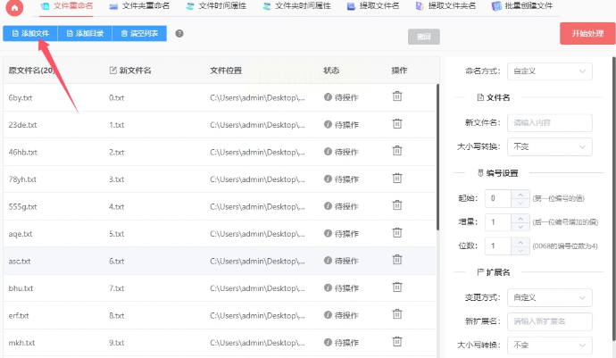Click the 添加目录 button

tap(85, 33)
